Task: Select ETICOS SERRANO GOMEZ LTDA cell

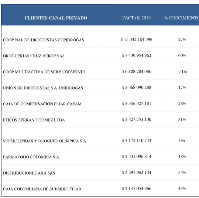Action: click(x=34, y=120)
